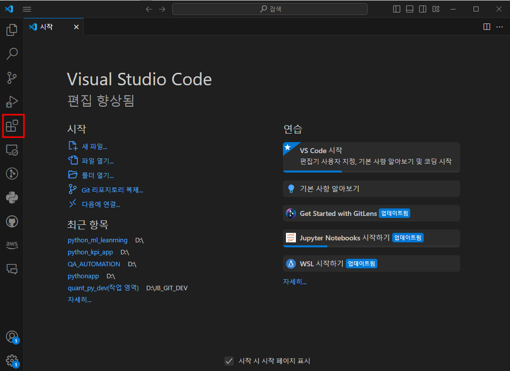Image resolution: width=510 pixels, height=371 pixels.
Task: Open WSL 시작하기 walkthrough
Action: pos(371,263)
